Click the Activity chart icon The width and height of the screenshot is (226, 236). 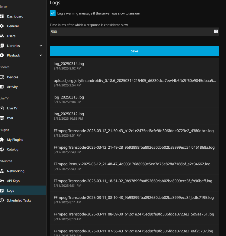tap(2, 87)
